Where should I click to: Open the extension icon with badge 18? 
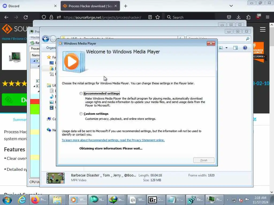[x=258, y=17]
